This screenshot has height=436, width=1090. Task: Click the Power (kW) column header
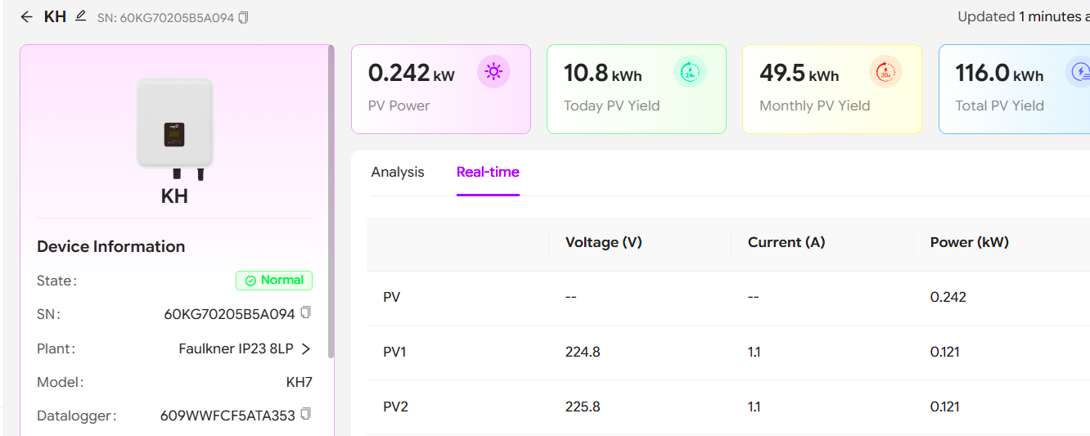(x=969, y=242)
